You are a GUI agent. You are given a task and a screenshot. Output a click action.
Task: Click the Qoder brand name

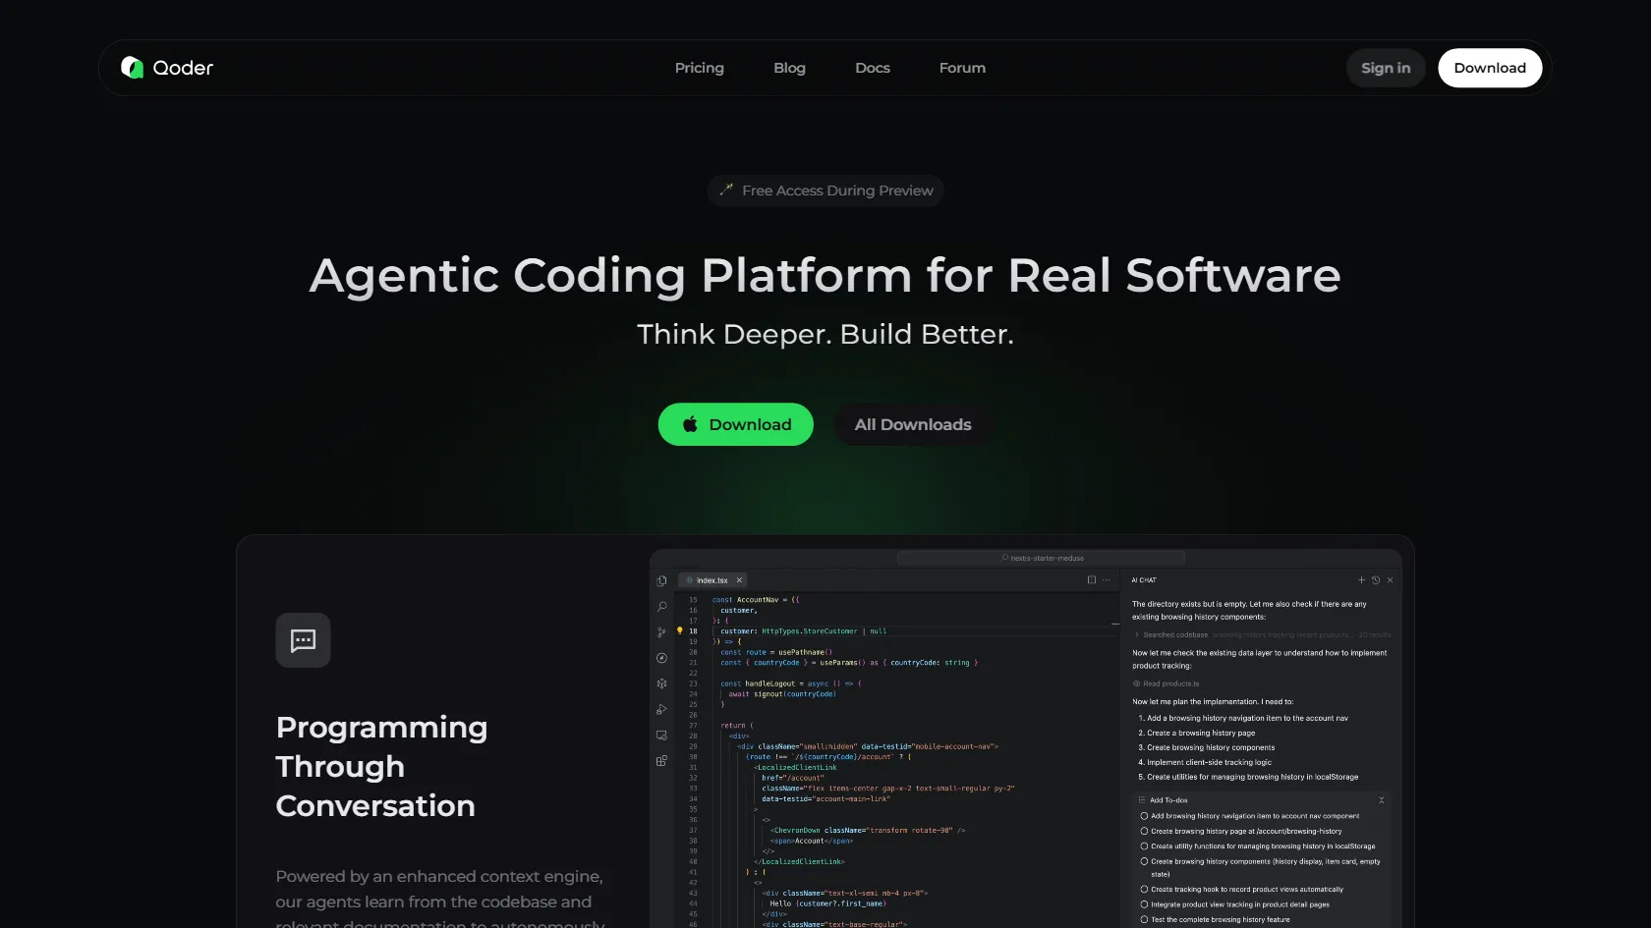coord(183,68)
